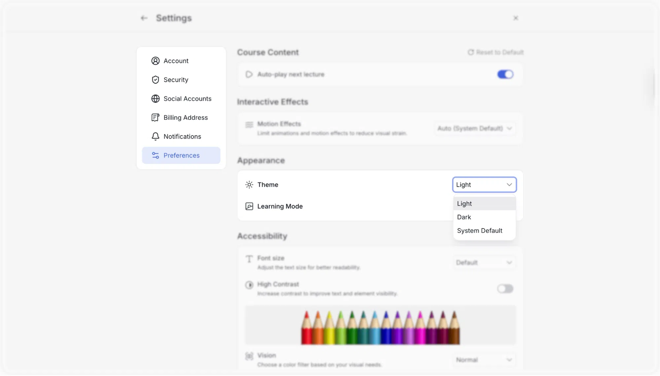Choose the Dark theme option
The height and width of the screenshot is (376, 660).
(484, 217)
